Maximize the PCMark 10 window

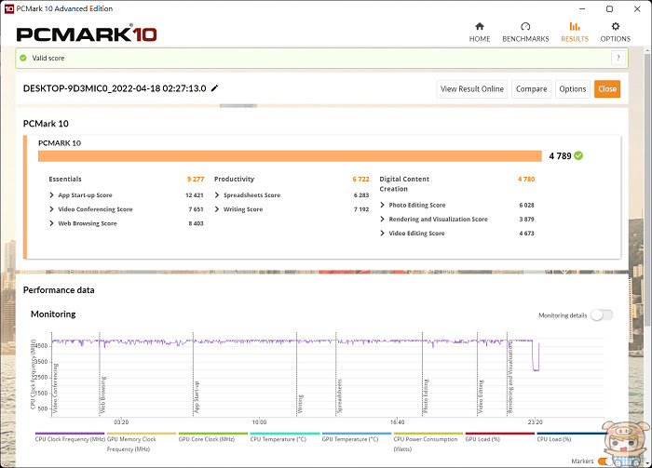609,8
